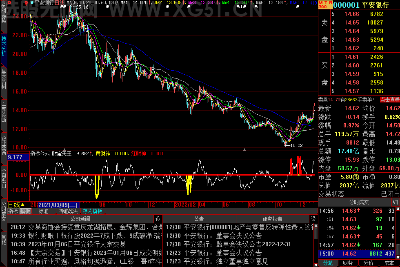Click stock code 000001 平安银行 title

(x=361, y=5)
